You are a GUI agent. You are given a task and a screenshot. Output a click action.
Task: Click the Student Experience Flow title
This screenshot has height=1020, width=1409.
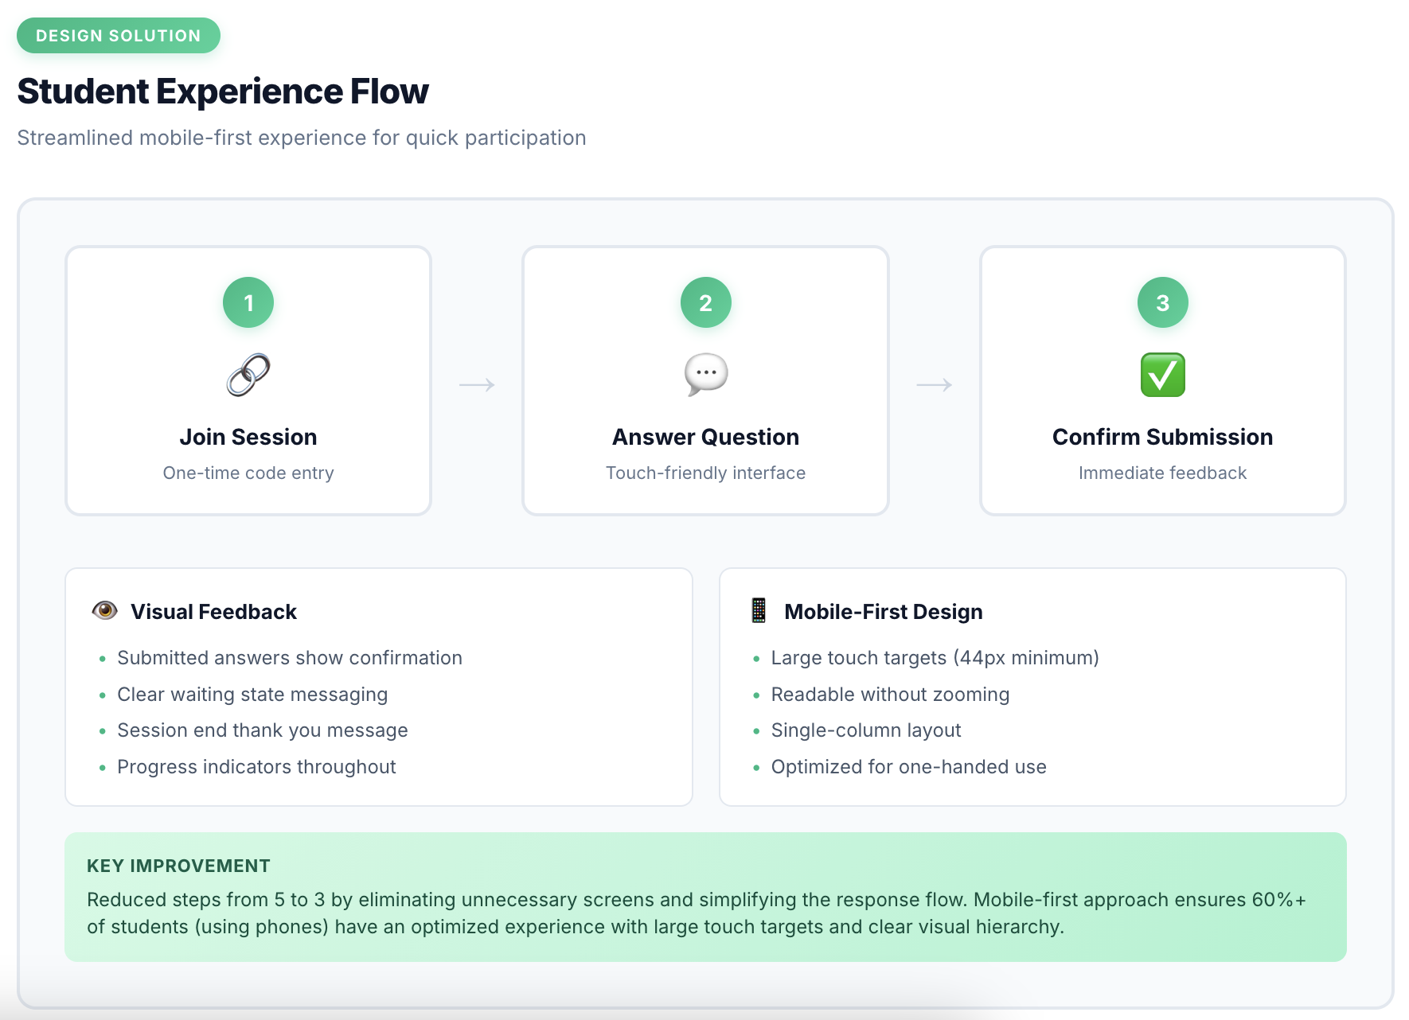[223, 91]
